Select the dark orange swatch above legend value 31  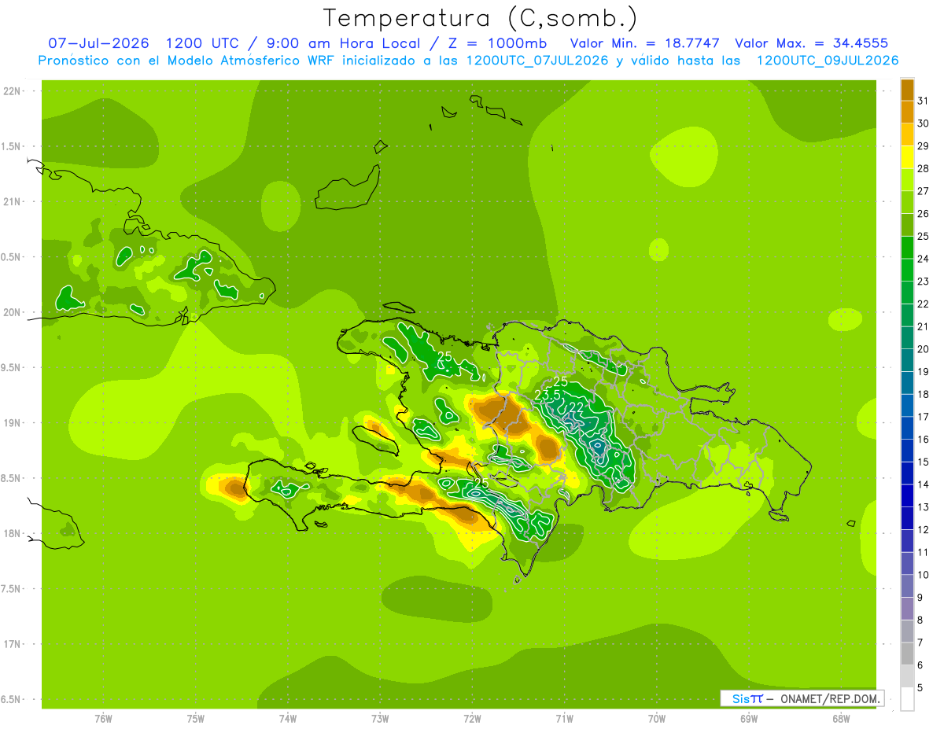[x=907, y=90]
